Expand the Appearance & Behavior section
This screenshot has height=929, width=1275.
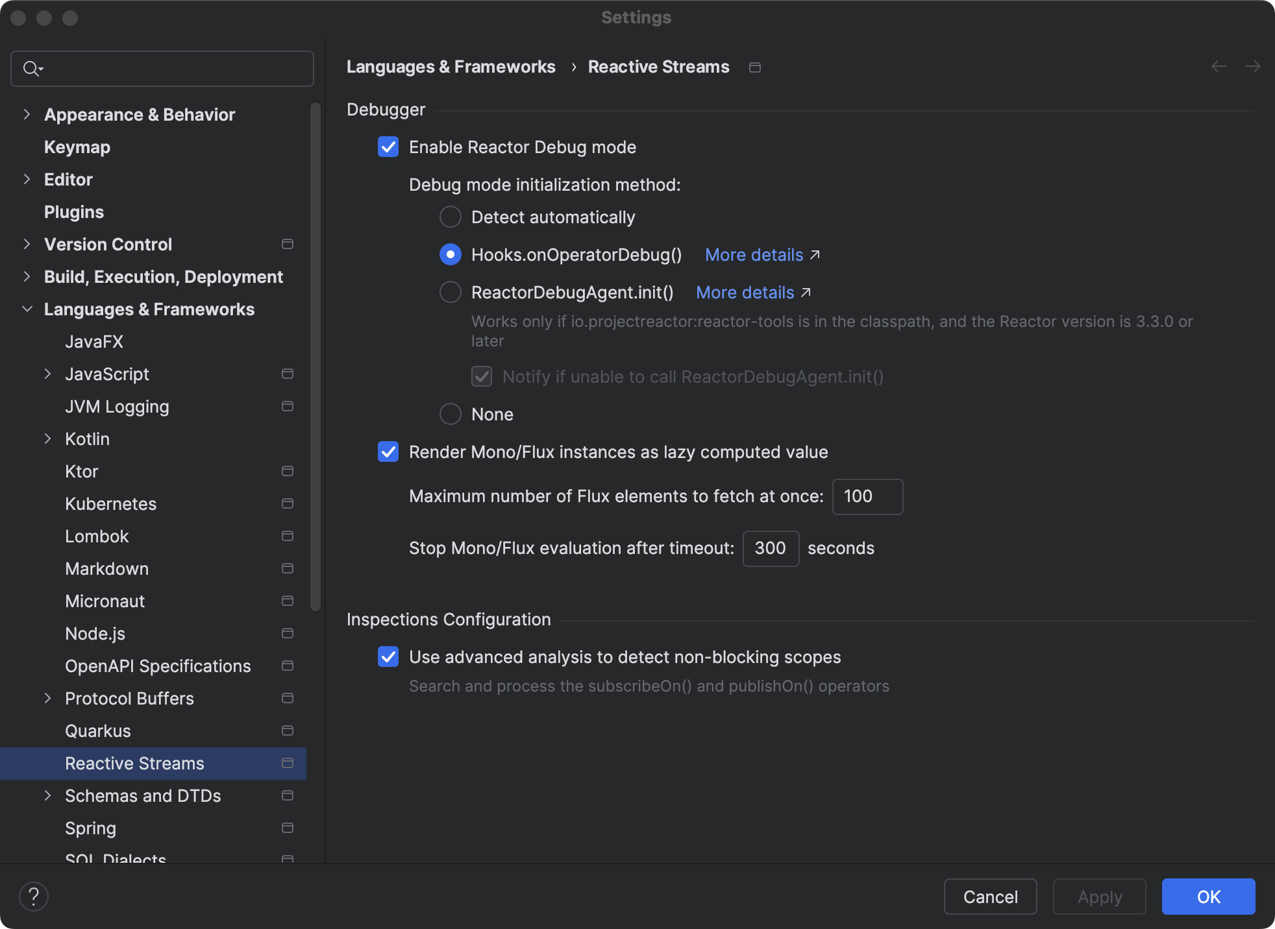pos(27,114)
